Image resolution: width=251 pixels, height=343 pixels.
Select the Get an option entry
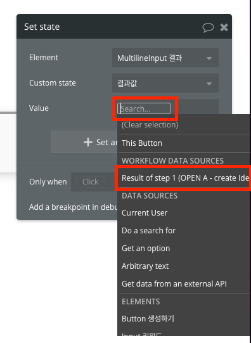coord(146,249)
